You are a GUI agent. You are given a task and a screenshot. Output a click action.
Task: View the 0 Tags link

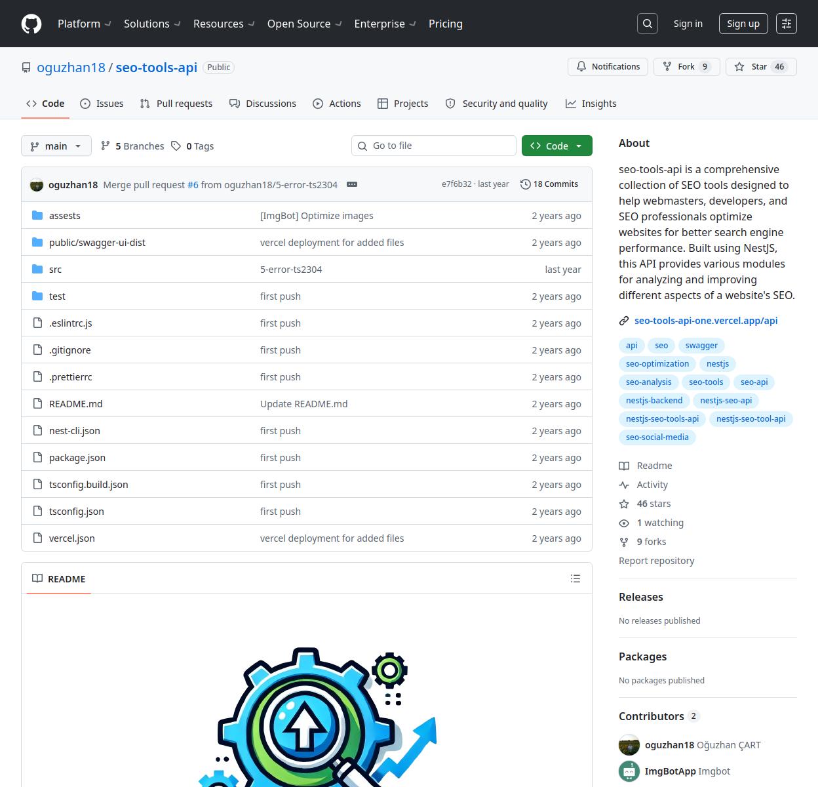(x=193, y=146)
